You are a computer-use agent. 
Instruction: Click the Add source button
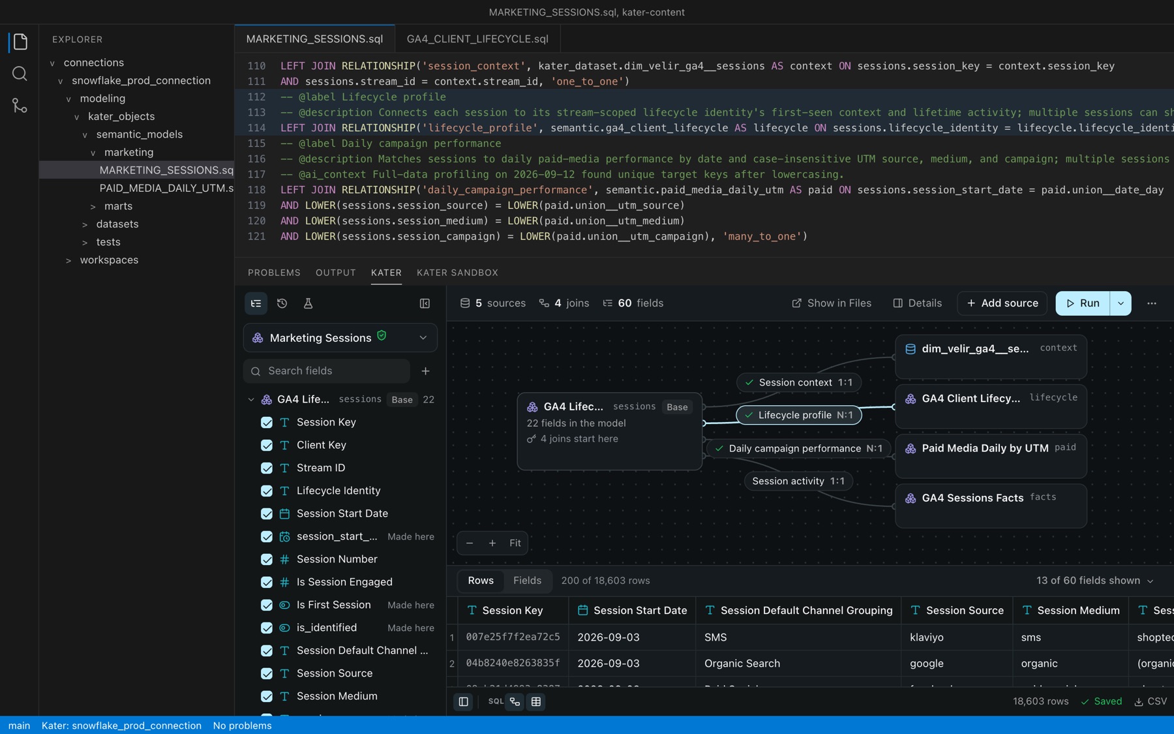pos(1002,303)
